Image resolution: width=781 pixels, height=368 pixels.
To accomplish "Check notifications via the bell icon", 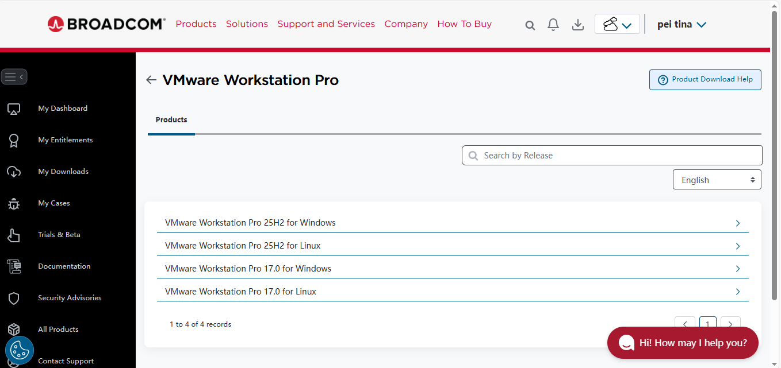I will click(553, 24).
